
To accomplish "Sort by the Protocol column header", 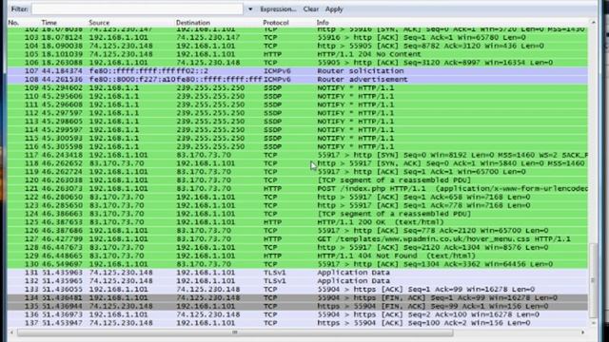I will tap(276, 23).
